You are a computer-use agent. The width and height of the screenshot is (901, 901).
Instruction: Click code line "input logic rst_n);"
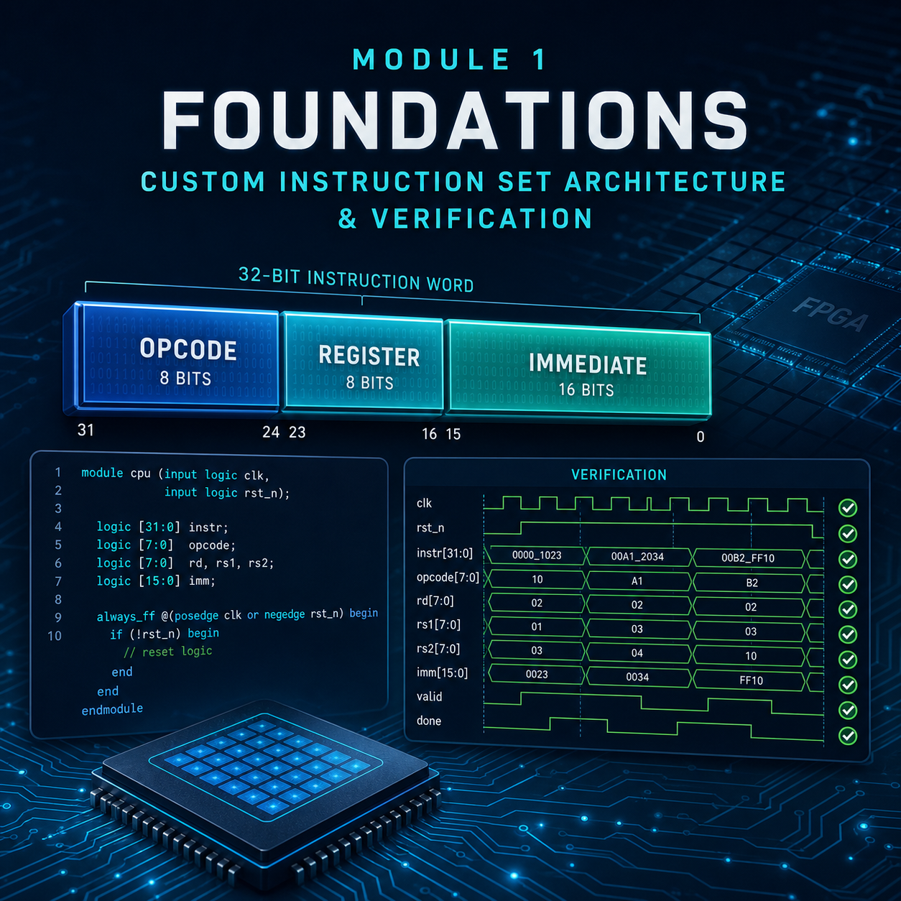point(227,492)
